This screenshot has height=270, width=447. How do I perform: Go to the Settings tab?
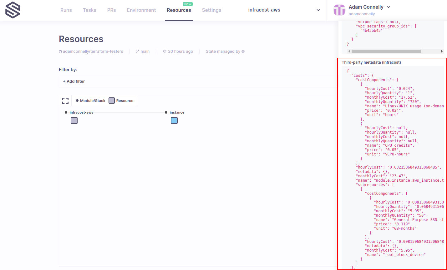pyautogui.click(x=211, y=10)
